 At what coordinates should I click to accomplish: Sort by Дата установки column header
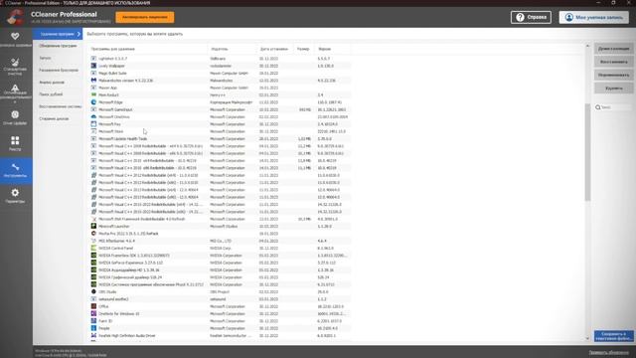point(275,49)
